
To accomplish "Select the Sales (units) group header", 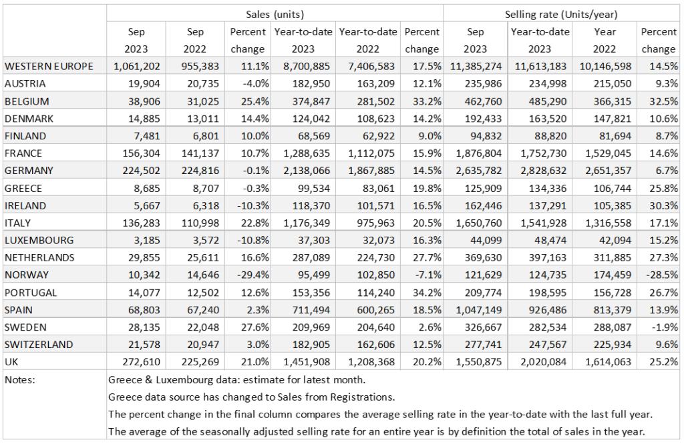I will 275,13.
